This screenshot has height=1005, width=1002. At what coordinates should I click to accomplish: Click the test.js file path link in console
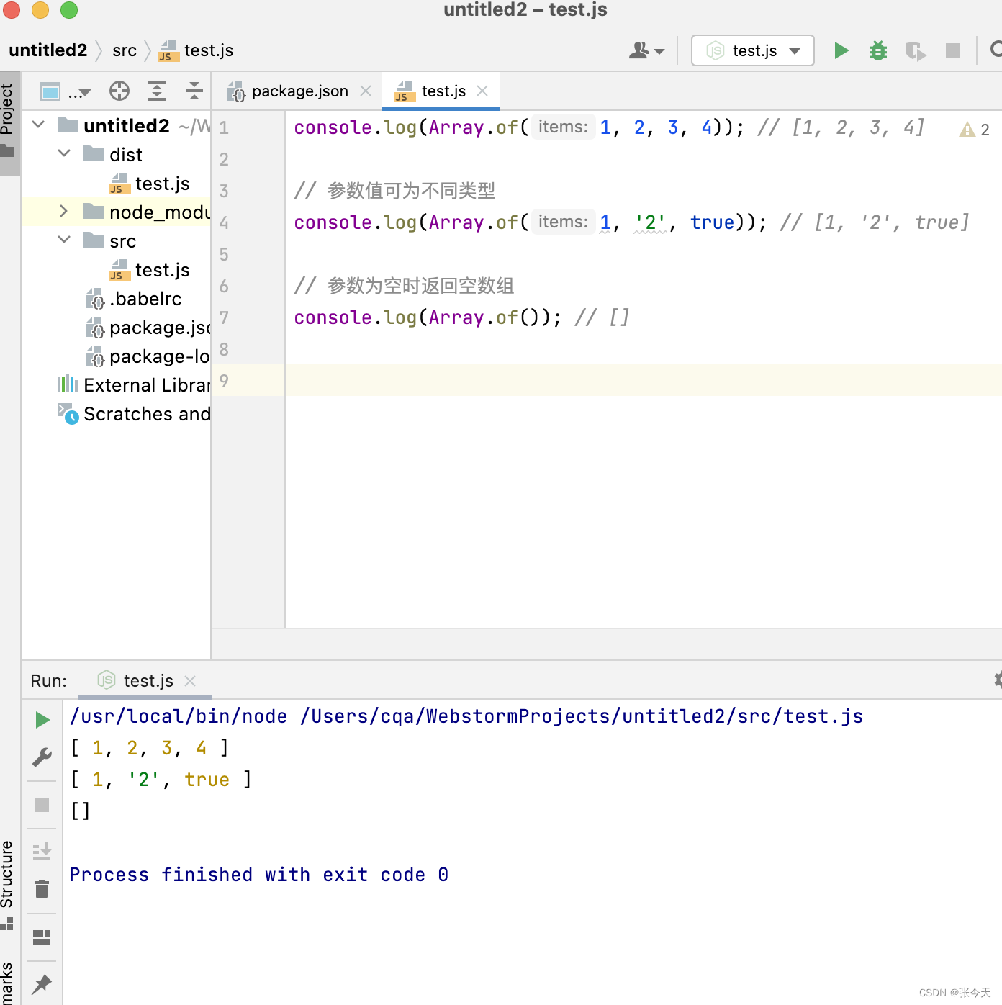(582, 716)
